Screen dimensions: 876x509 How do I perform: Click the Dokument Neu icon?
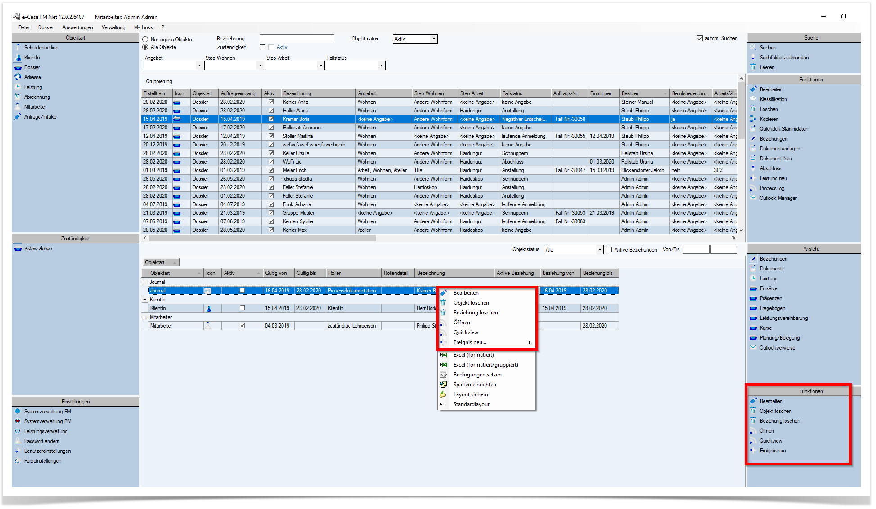click(x=753, y=159)
